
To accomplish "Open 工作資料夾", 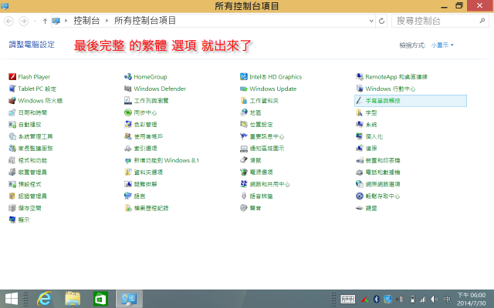I will pos(259,101).
